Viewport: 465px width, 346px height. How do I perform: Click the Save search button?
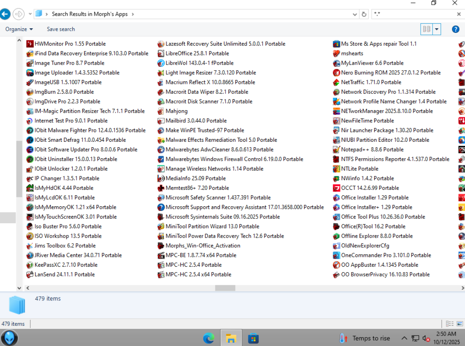pos(61,29)
